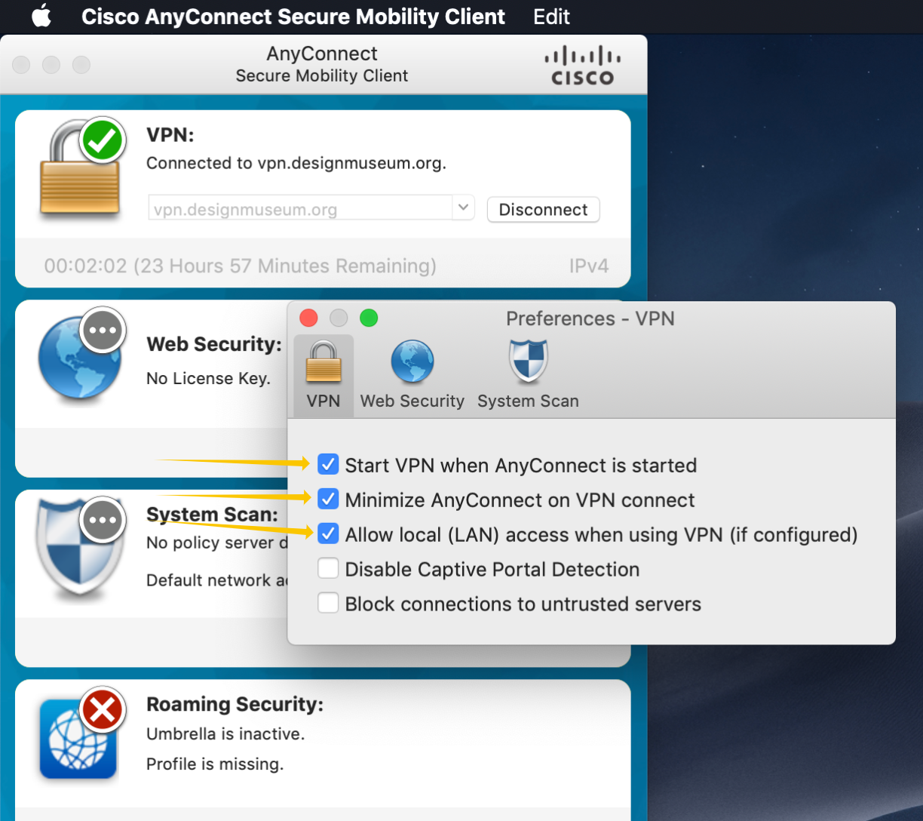This screenshot has width=923, height=821.
Task: Click the IPv4 label
Action: pos(589,266)
